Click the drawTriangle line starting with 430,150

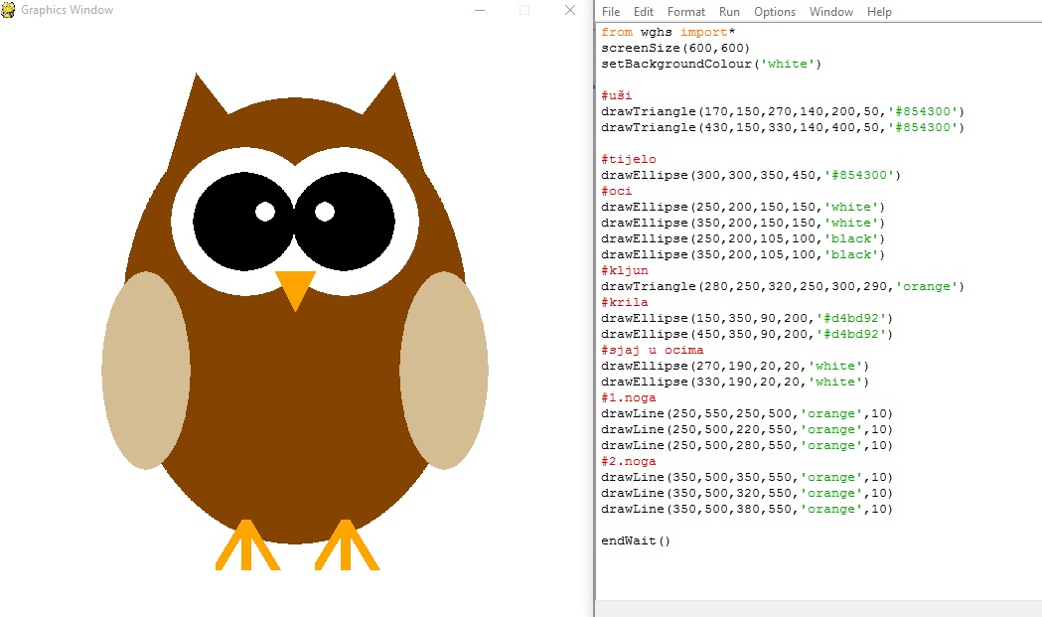[x=782, y=127]
